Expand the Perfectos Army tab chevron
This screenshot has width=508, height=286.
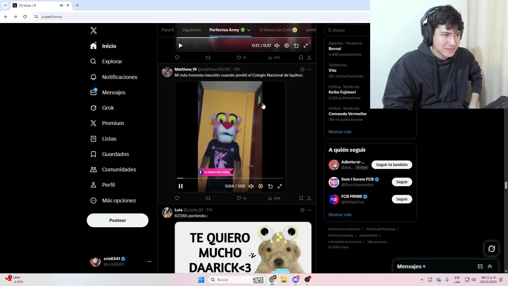pyautogui.click(x=249, y=30)
